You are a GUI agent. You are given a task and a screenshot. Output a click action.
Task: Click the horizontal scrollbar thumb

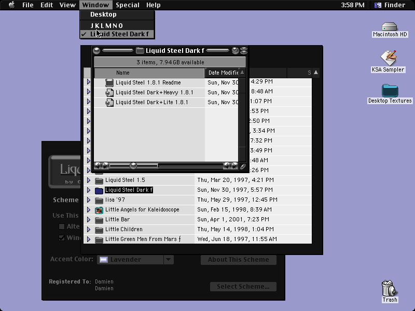[x=133, y=166]
